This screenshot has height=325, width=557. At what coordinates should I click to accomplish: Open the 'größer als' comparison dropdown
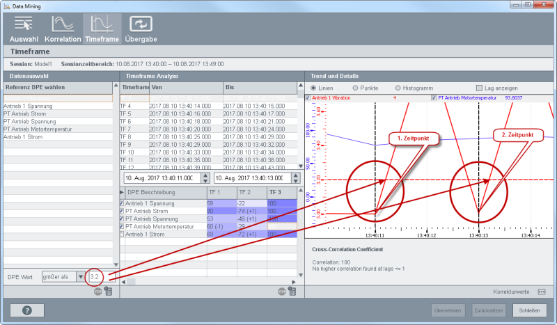tap(80, 276)
